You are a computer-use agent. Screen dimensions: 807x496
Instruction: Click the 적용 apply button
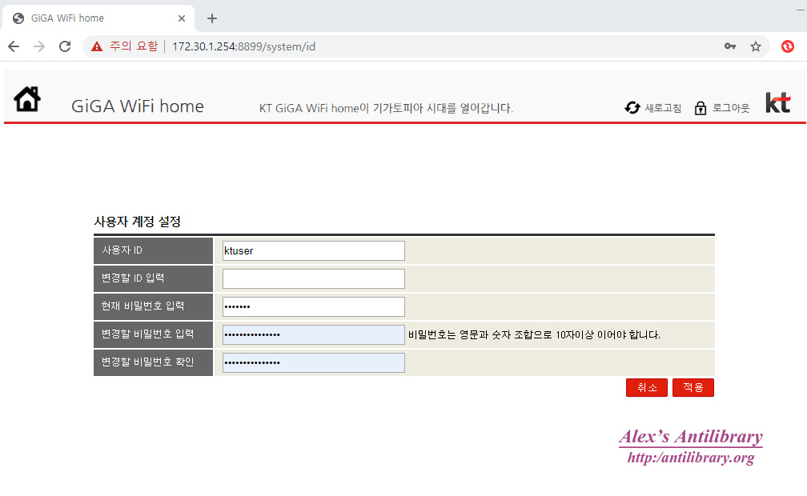(x=693, y=387)
